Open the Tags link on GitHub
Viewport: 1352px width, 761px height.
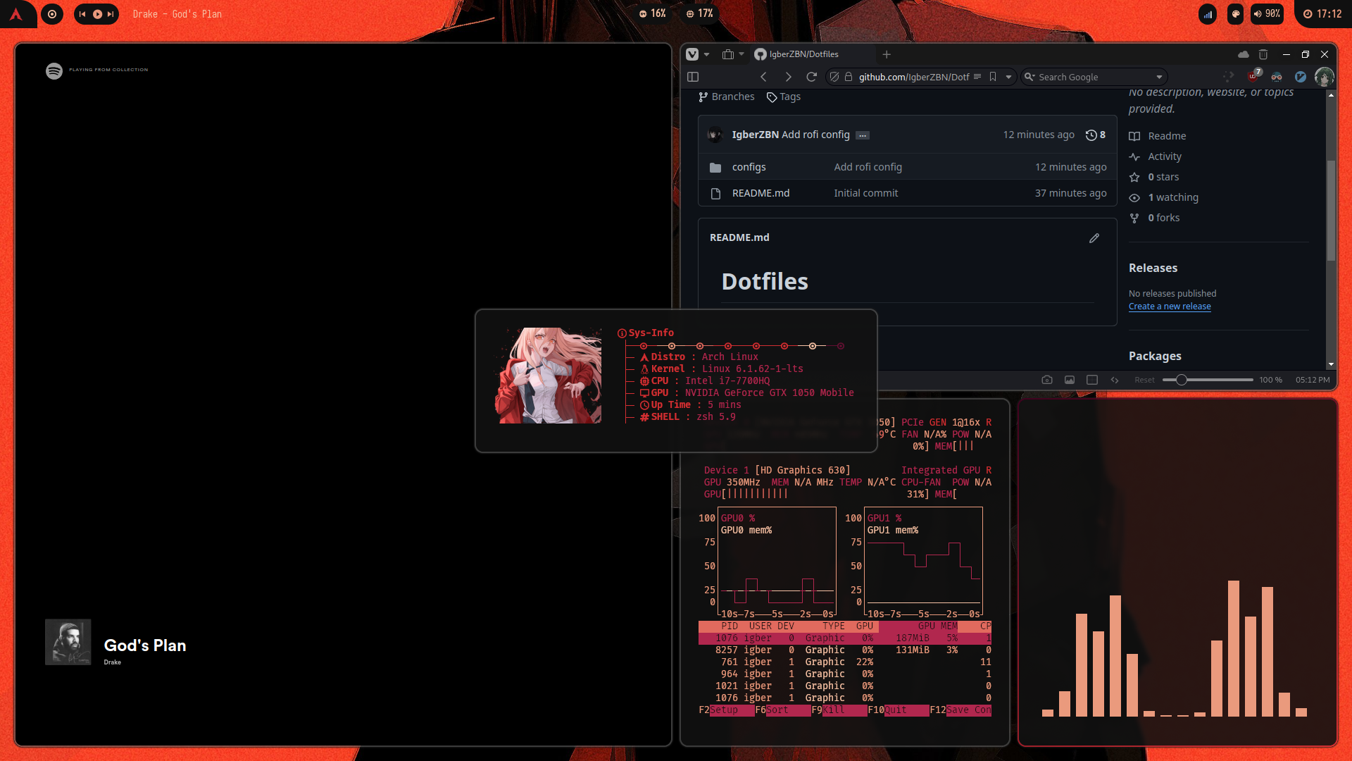coord(784,97)
